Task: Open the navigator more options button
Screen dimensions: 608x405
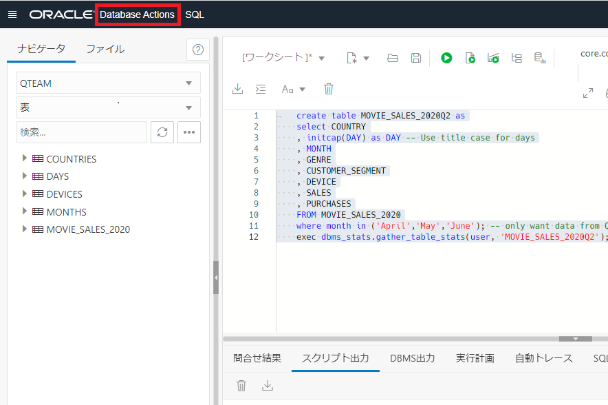Action: tap(189, 132)
